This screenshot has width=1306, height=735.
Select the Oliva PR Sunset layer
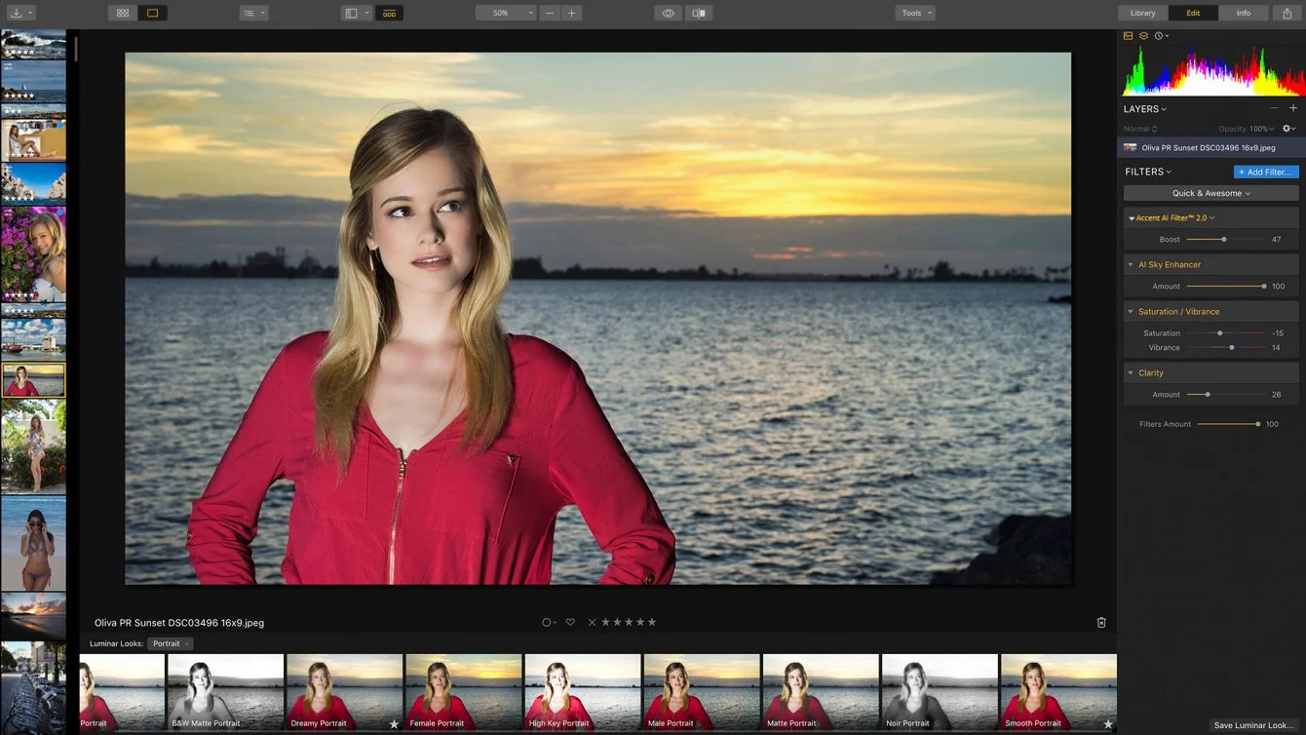(1210, 148)
